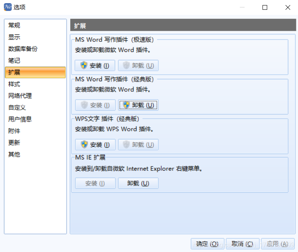Click the 扩展 panel header

click(x=183, y=25)
